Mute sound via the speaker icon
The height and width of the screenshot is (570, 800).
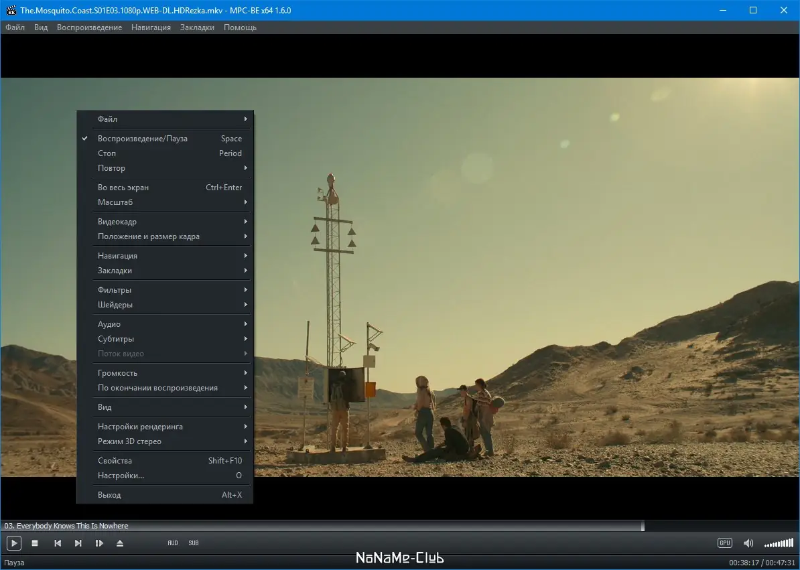(748, 543)
